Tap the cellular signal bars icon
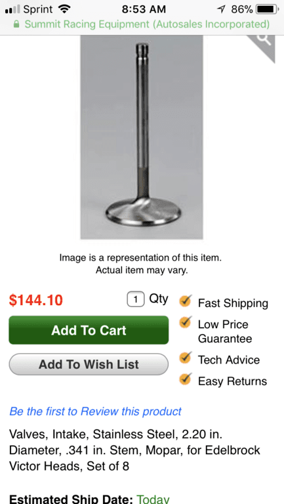The image size is (284, 504). pos(13,10)
